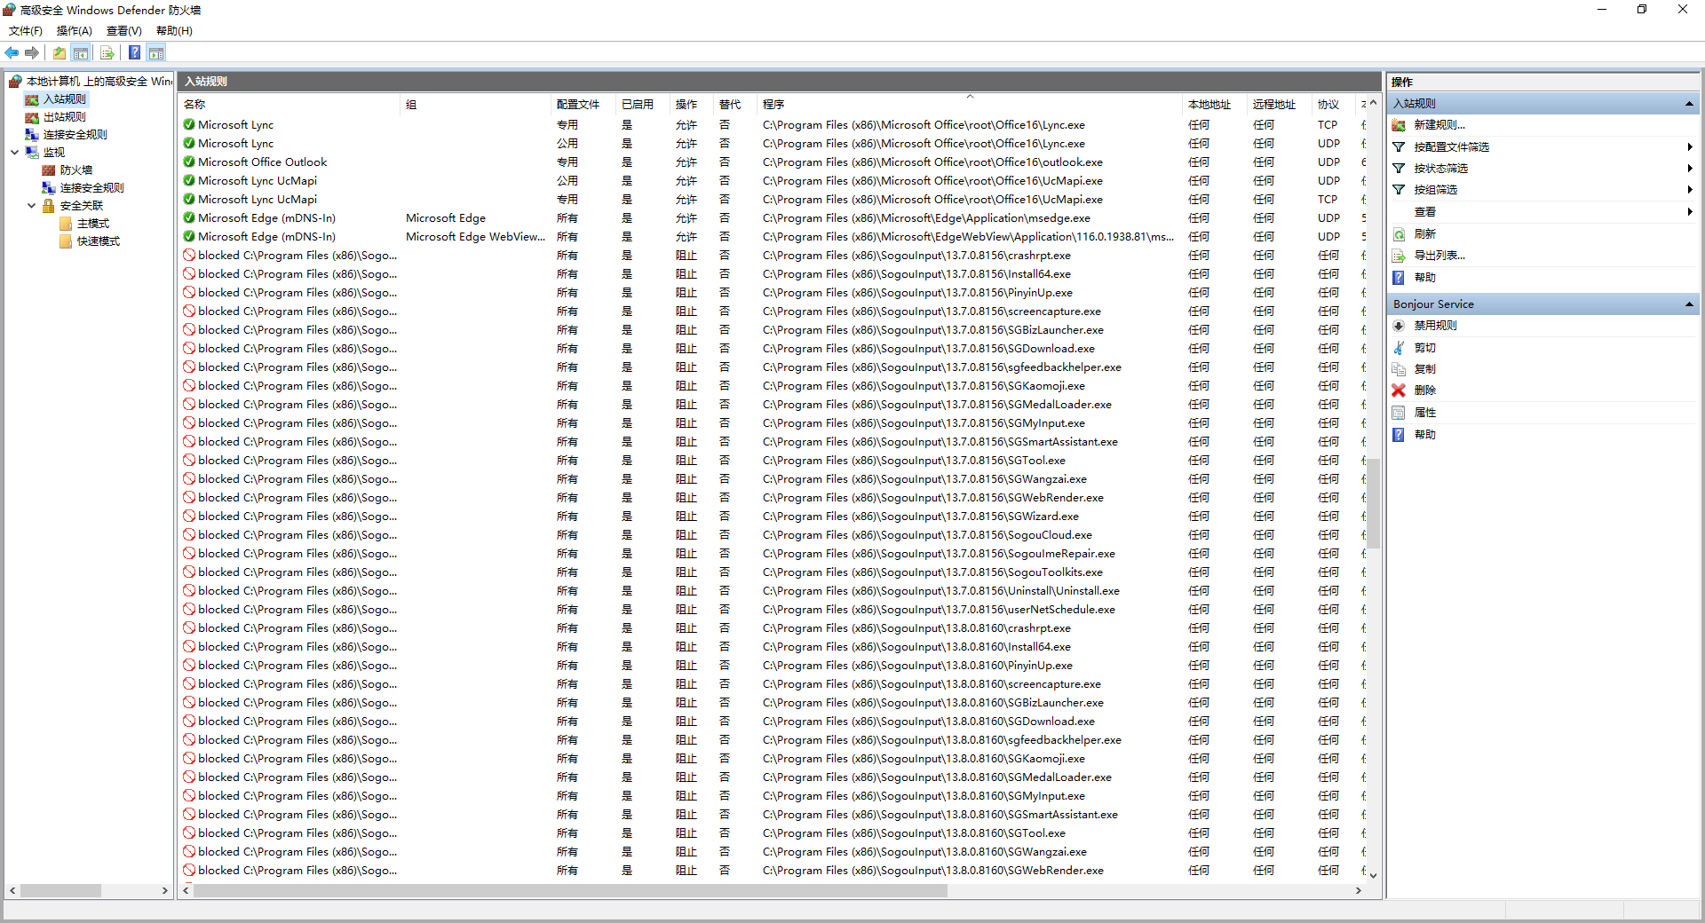Image resolution: width=1705 pixels, height=923 pixels.
Task: Select rule with program 13.7.0.8156\SogouCloud.exe
Action: tap(773, 535)
